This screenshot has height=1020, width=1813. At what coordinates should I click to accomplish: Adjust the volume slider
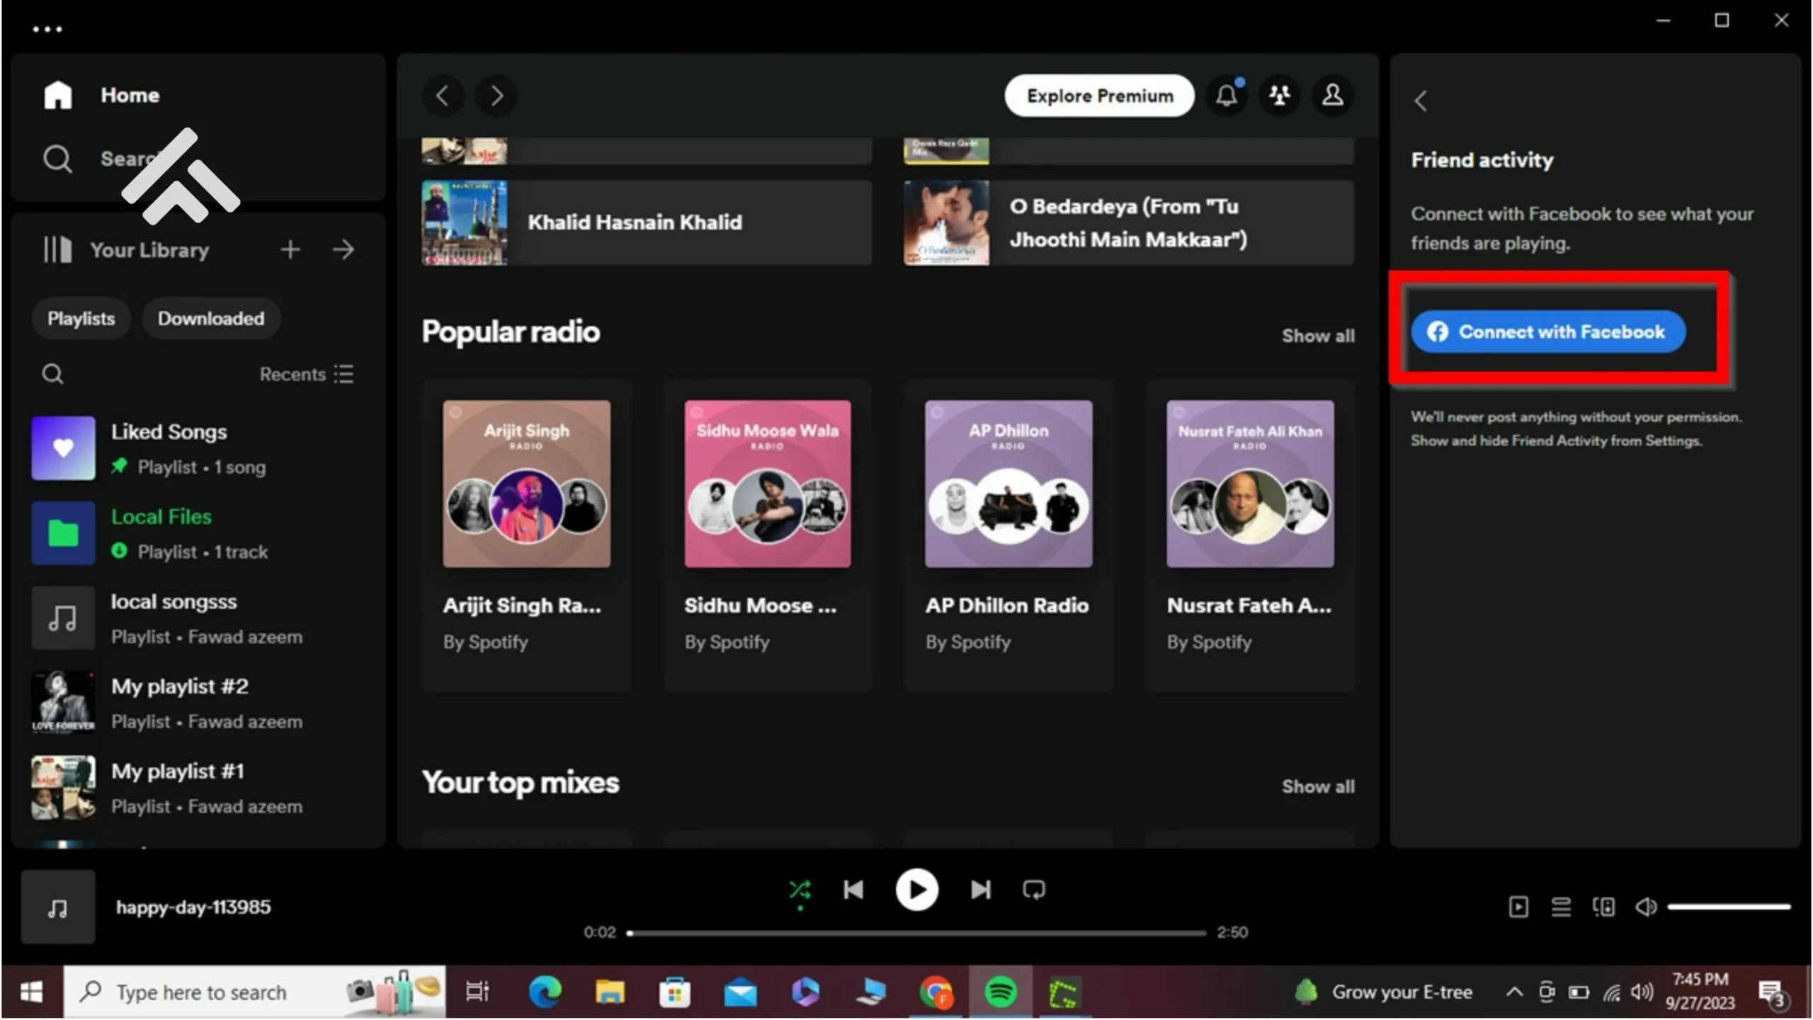coord(1729,907)
